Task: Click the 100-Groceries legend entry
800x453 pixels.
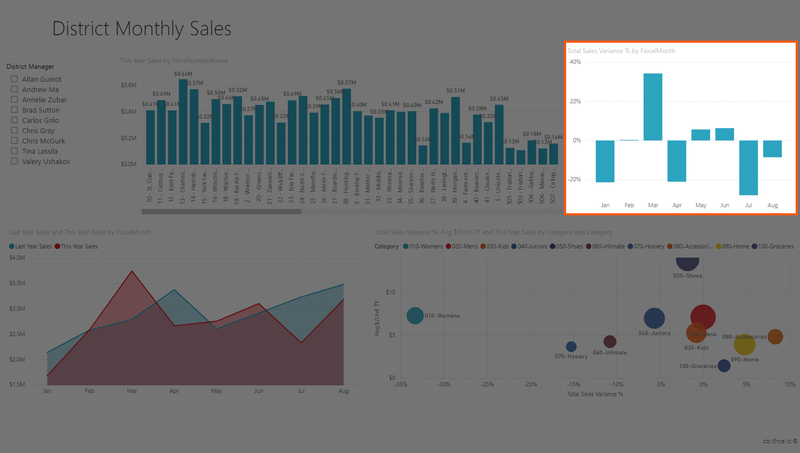Action: 772,247
